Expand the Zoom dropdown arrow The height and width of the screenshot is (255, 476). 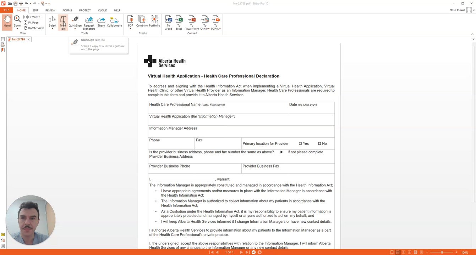click(17, 29)
